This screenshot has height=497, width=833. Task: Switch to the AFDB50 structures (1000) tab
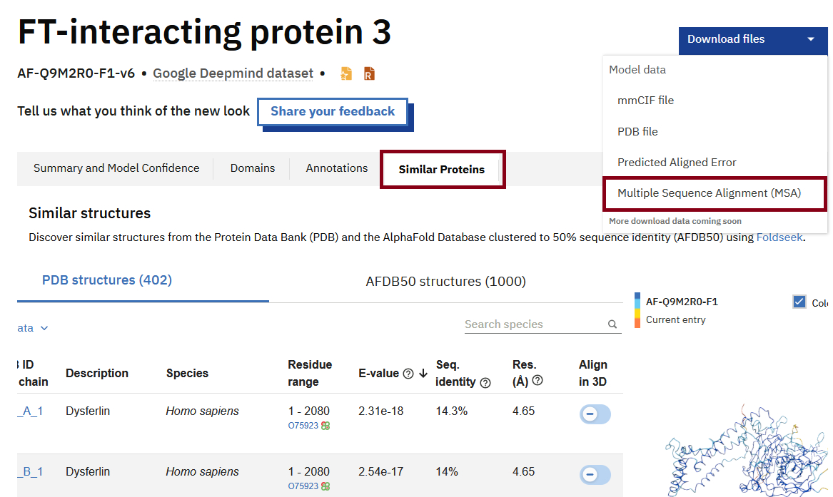click(x=445, y=282)
